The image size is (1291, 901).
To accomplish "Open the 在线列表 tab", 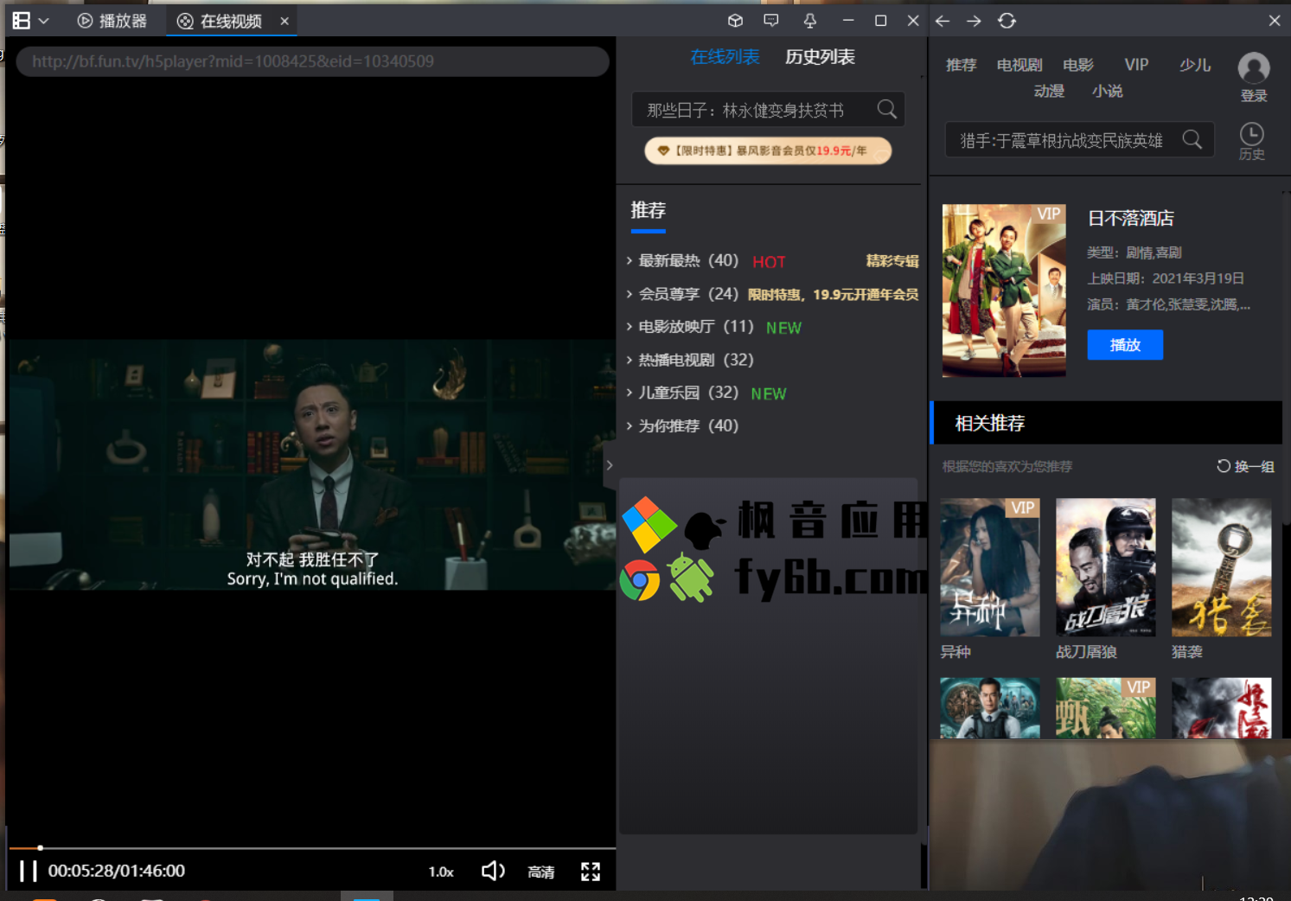I will [725, 57].
